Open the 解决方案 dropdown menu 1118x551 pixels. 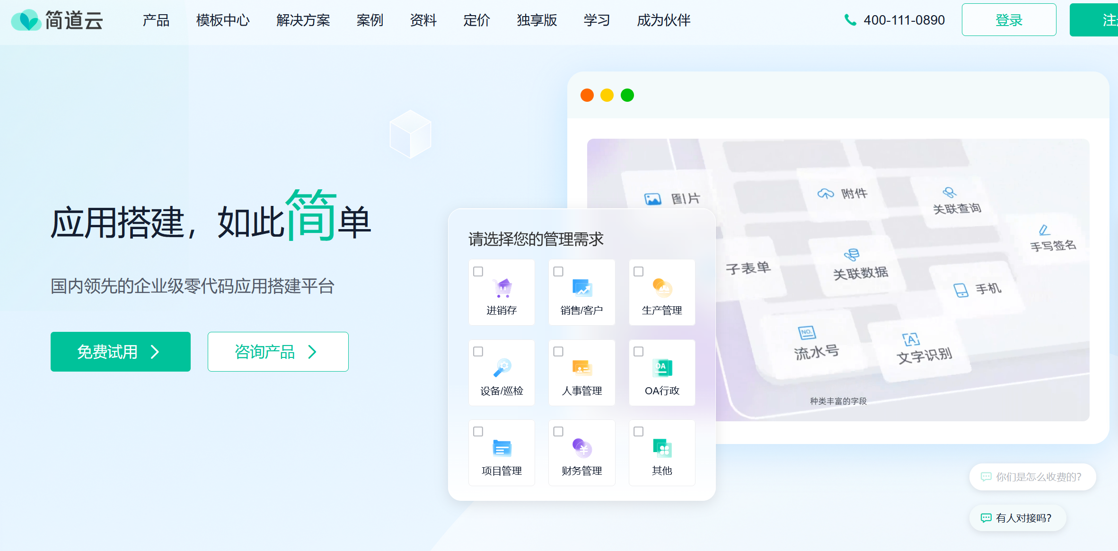click(303, 20)
